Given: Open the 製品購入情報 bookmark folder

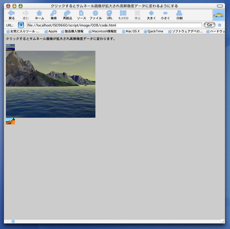Looking at the screenshot, I should pyautogui.click(x=72, y=31).
